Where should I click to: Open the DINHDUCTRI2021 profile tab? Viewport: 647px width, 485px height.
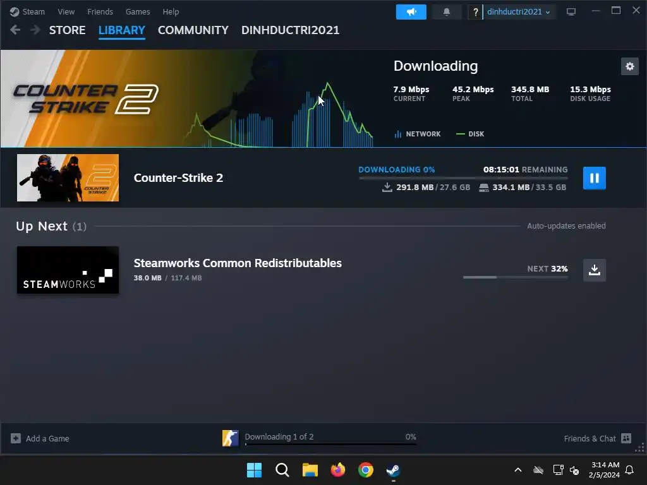pyautogui.click(x=290, y=30)
